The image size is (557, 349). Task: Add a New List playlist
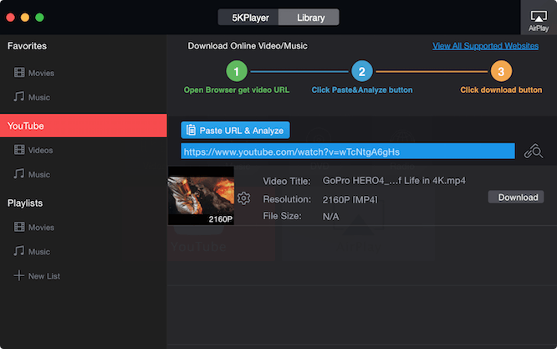coord(37,276)
